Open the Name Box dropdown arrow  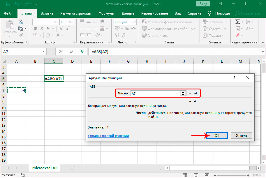[x=44, y=52]
